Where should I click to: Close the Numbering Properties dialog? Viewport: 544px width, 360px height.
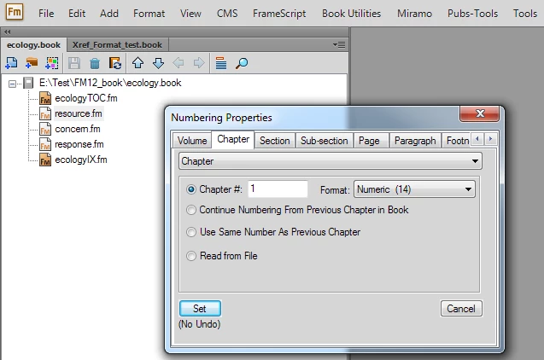click(479, 113)
